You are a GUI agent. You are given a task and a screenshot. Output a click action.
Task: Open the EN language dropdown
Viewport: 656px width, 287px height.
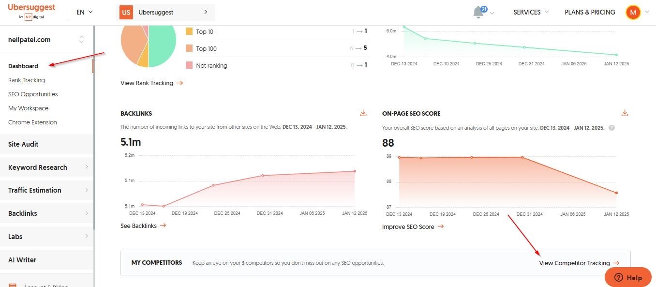[85, 12]
